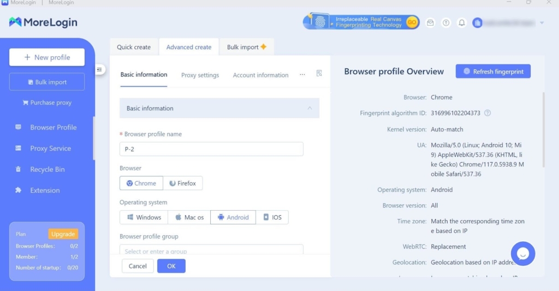The width and height of the screenshot is (559, 291).
Task: Select Windows operating system option
Action: [x=144, y=217]
